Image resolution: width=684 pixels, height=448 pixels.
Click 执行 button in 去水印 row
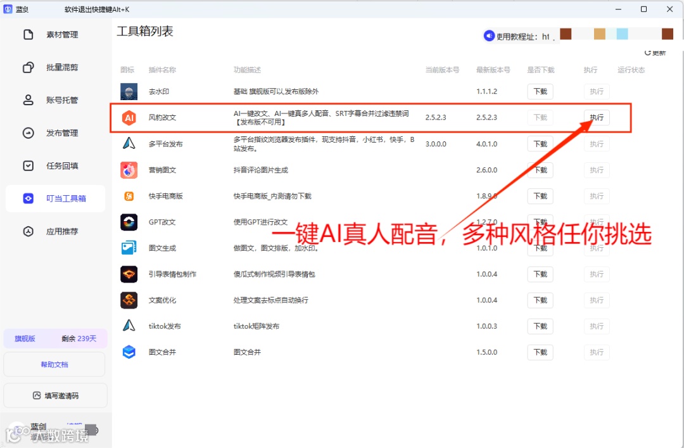[x=597, y=91]
